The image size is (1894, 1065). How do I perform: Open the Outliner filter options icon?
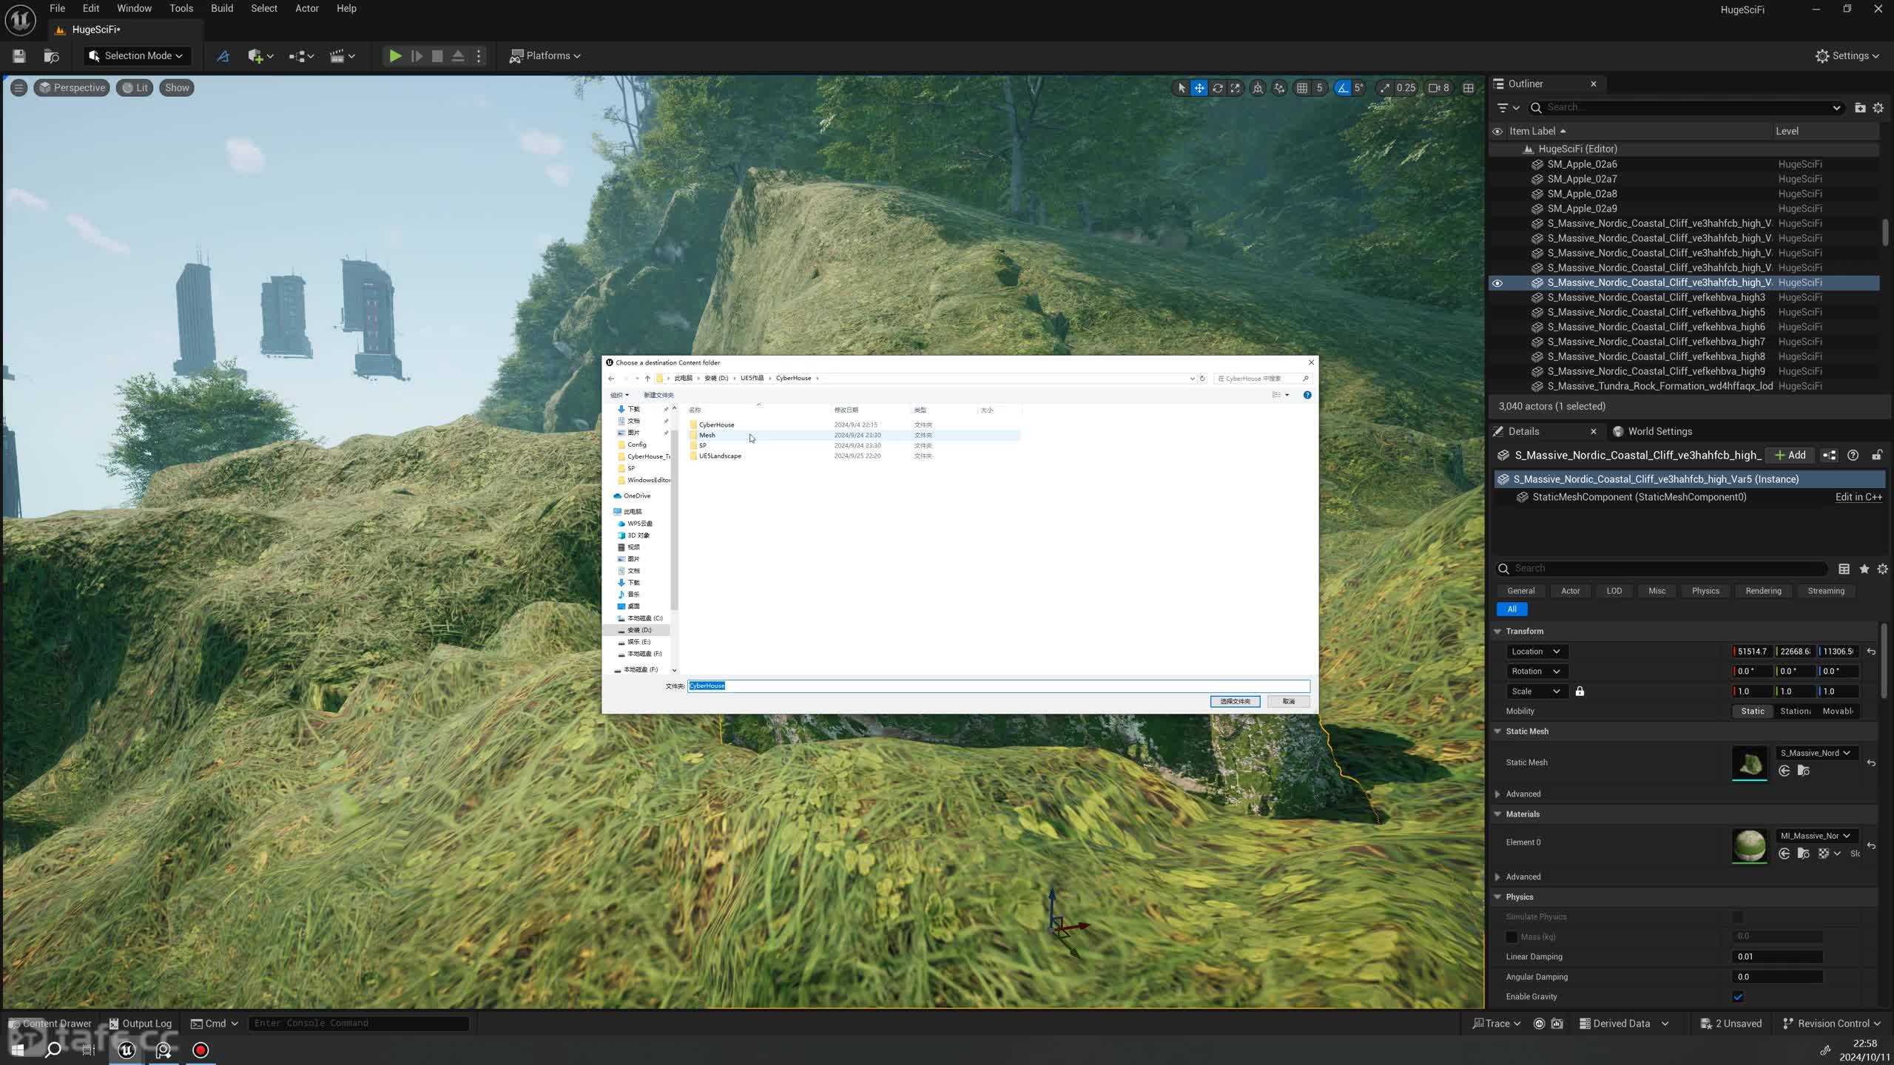pos(1508,108)
